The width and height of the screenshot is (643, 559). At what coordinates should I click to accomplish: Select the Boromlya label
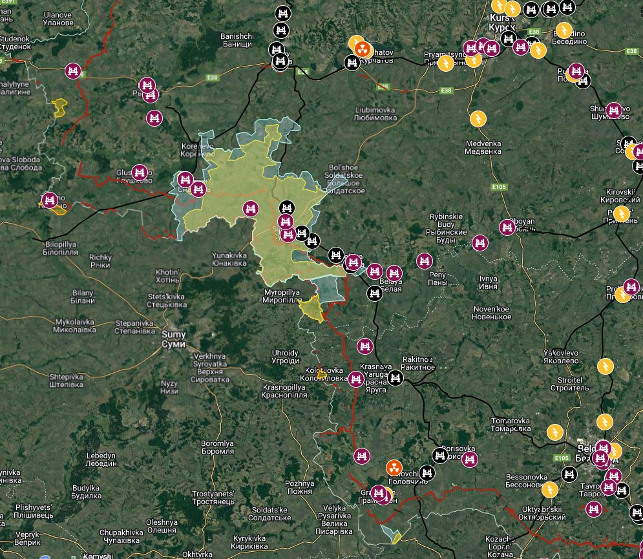[x=217, y=447]
